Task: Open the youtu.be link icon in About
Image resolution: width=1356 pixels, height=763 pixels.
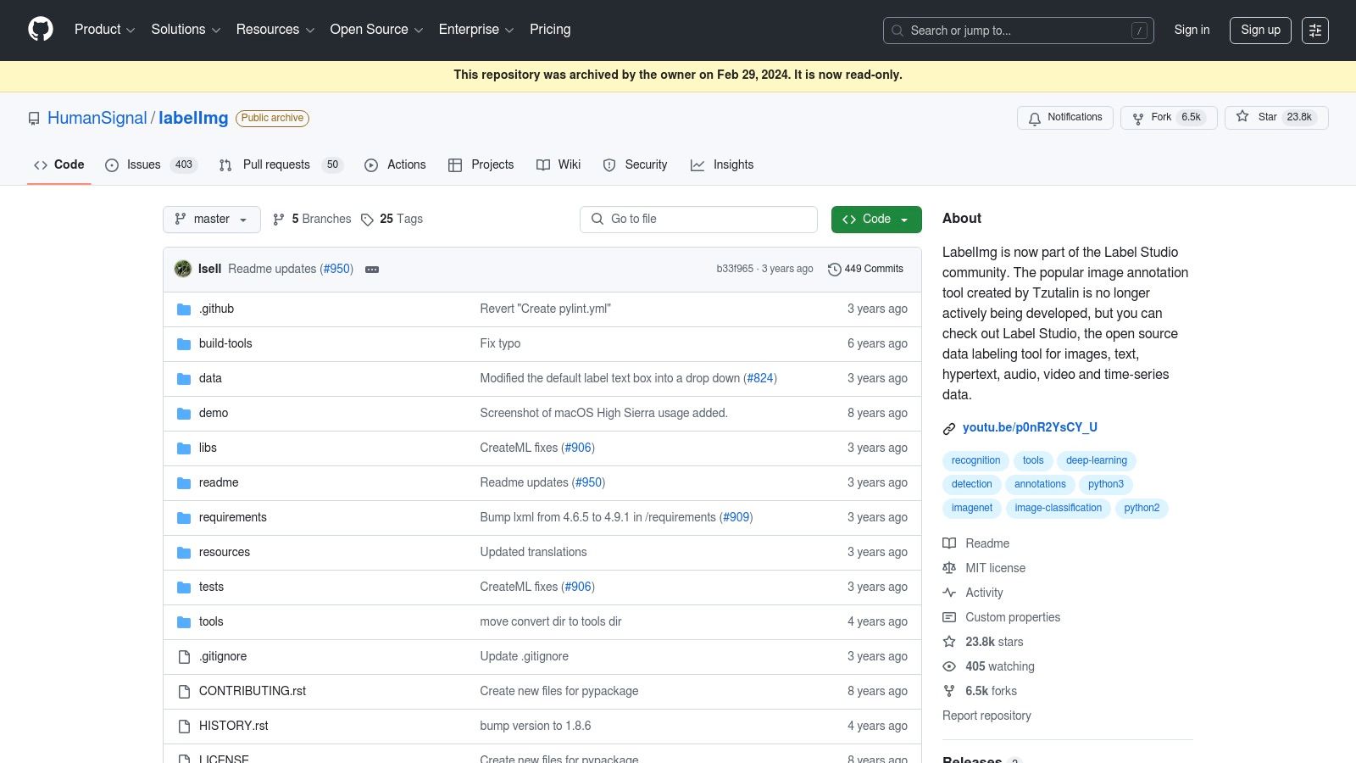Action: pos(949,429)
